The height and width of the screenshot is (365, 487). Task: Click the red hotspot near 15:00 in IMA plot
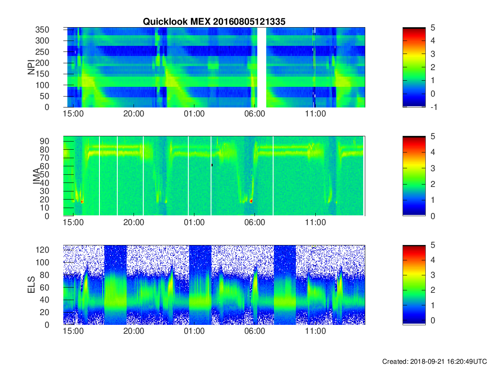[x=82, y=201]
